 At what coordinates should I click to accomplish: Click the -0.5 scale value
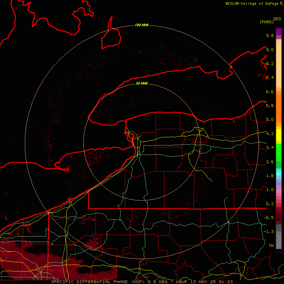(x=269, y=218)
